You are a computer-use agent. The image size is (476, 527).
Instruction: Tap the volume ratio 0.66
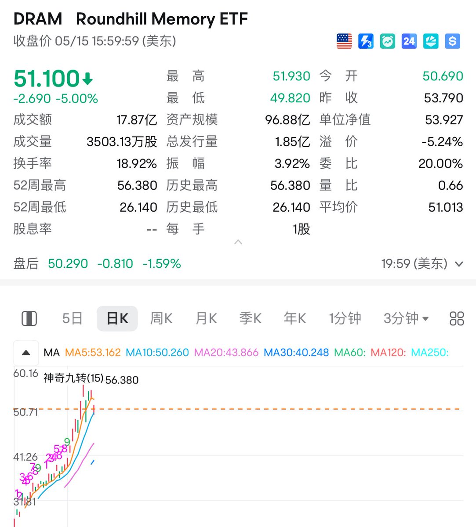(x=451, y=185)
